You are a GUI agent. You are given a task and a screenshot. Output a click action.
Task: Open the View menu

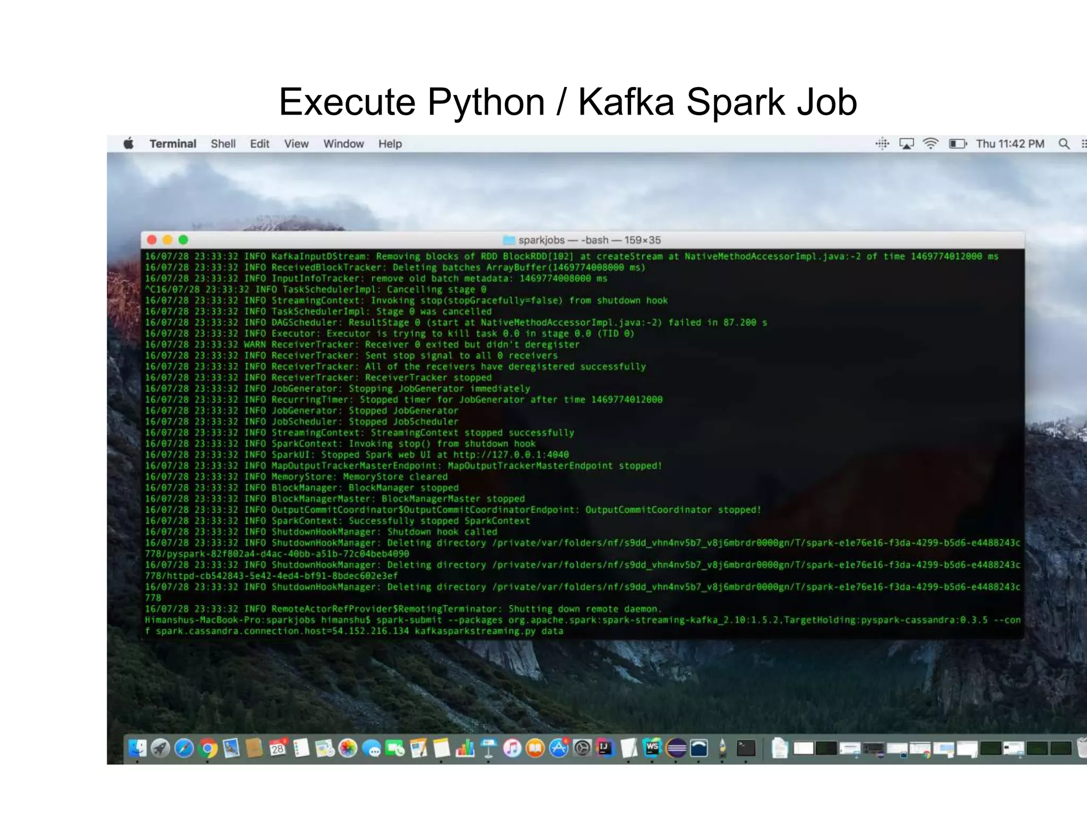pyautogui.click(x=296, y=144)
